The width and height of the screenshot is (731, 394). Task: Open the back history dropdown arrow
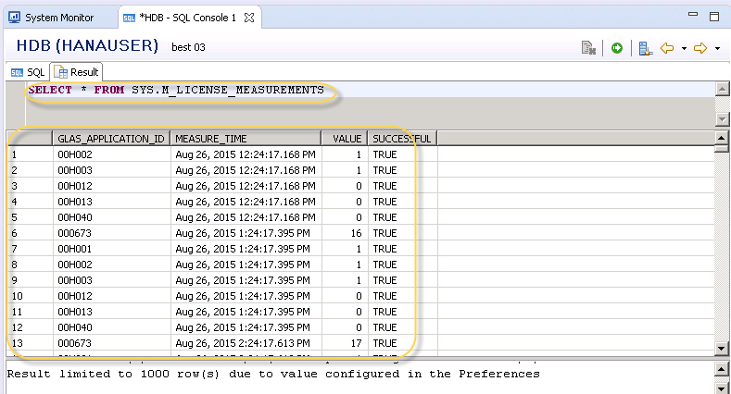pos(683,48)
